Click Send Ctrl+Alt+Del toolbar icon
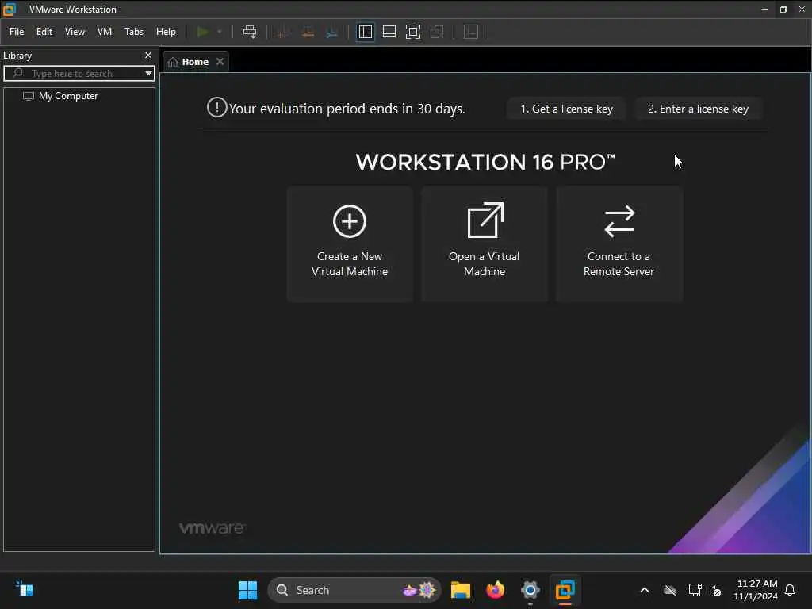The image size is (812, 609). [250, 32]
